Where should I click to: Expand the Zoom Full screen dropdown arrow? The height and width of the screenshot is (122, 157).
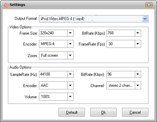click(x=70, y=55)
